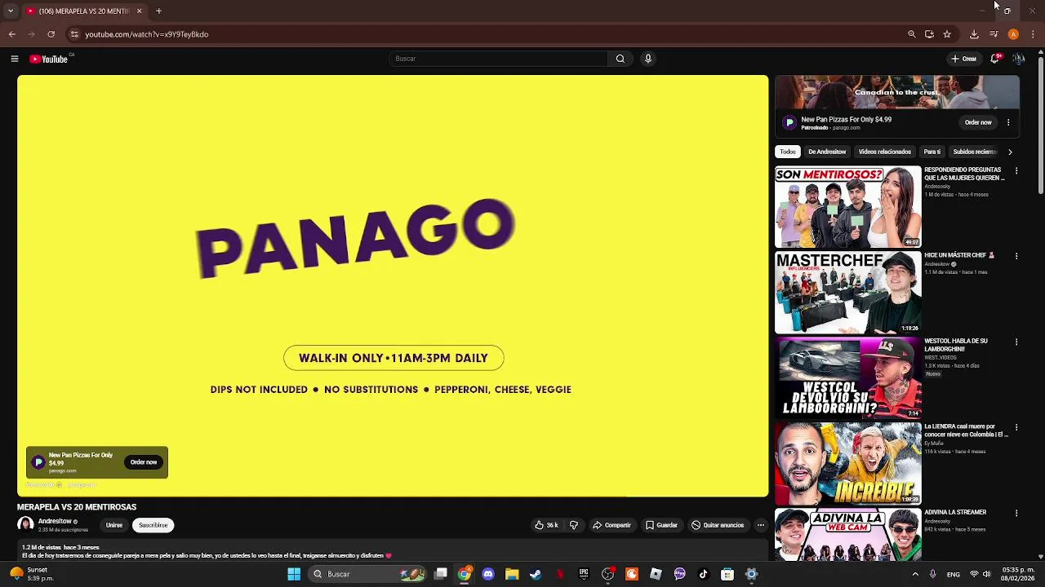Screen dimensions: 1045x587
Task: Open menu for WESTCOL HABLA DE SU LAMBORGHINI
Action: (1016, 342)
